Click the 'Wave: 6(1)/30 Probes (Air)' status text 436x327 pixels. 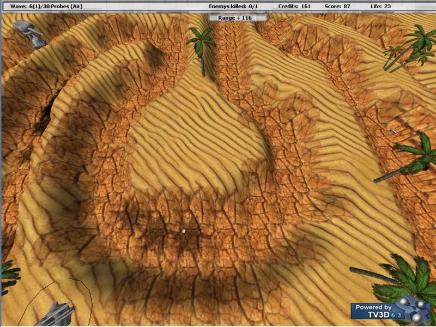(x=46, y=6)
